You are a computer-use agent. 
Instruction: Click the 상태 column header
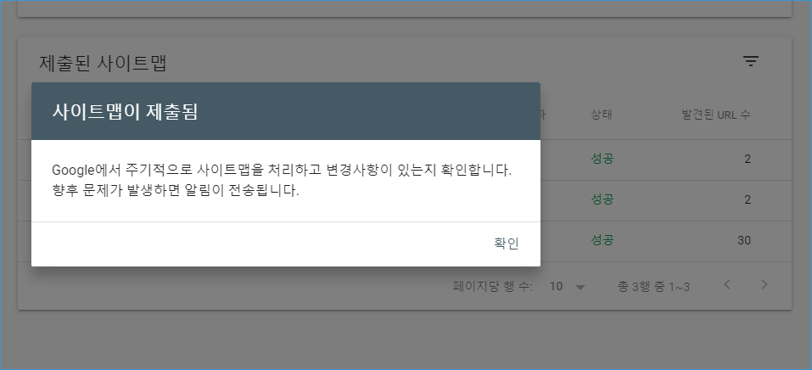point(602,115)
